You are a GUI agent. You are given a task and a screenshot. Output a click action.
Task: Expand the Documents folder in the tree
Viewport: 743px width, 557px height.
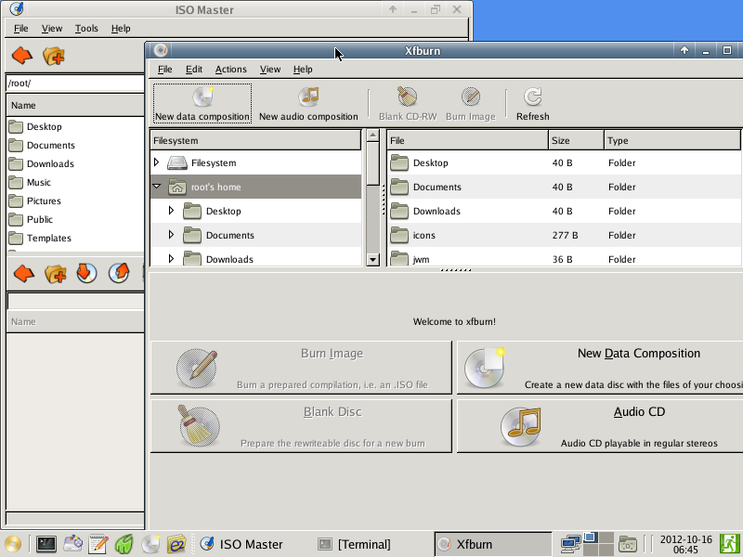point(171,235)
